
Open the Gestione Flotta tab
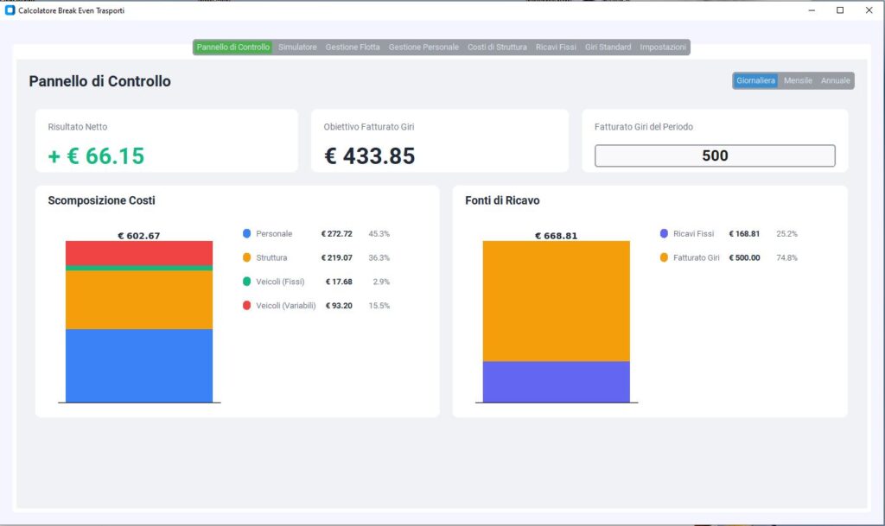[353, 48]
